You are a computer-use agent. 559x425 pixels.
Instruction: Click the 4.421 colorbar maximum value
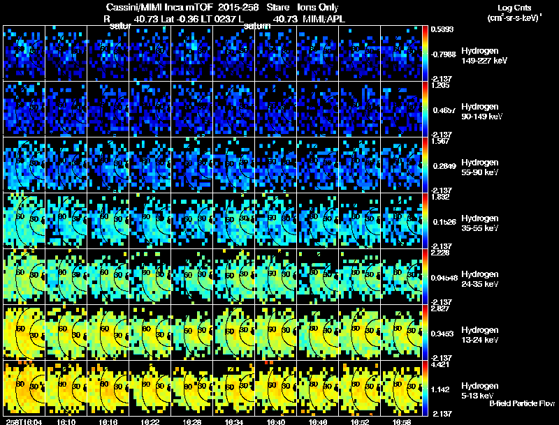(x=440, y=365)
